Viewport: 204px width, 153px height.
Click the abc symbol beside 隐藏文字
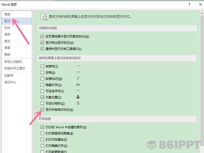click(78, 85)
